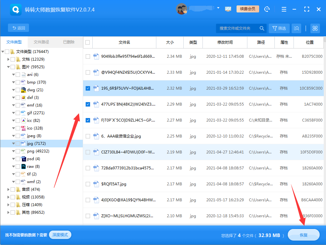Check the select-all checkbox in the table header
This screenshot has height=245, width=326.
tap(88, 42)
